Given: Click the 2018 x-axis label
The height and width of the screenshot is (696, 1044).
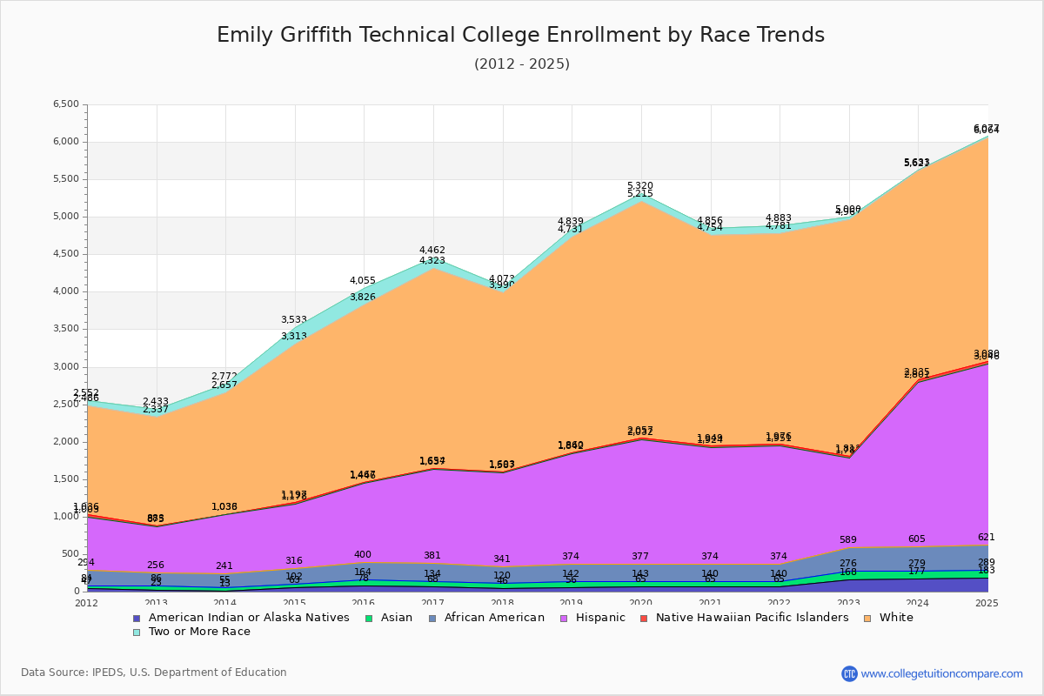Looking at the screenshot, I should click(503, 602).
